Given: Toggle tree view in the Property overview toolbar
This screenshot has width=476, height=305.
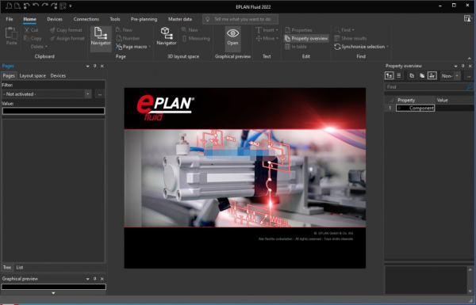Looking at the screenshot, I should [x=390, y=76].
